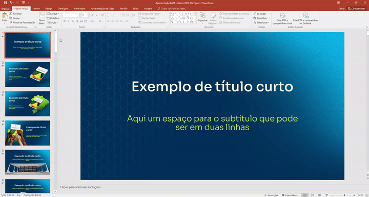The width and height of the screenshot is (369, 197).
Task: Click Criar PDF e compartilhar via Outlook
Action: [305, 18]
